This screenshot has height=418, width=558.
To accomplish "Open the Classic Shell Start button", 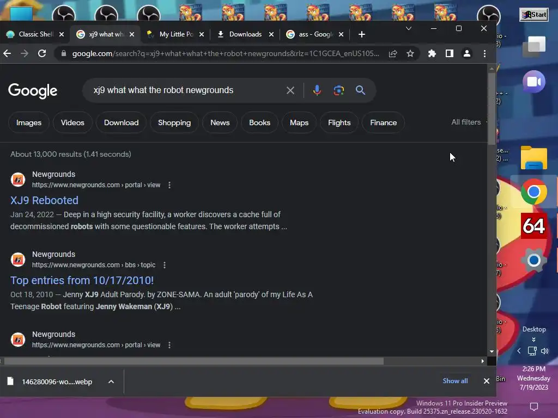I will (534, 15).
